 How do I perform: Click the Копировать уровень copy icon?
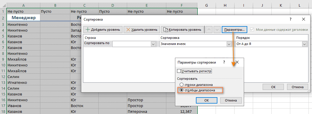point(165,30)
